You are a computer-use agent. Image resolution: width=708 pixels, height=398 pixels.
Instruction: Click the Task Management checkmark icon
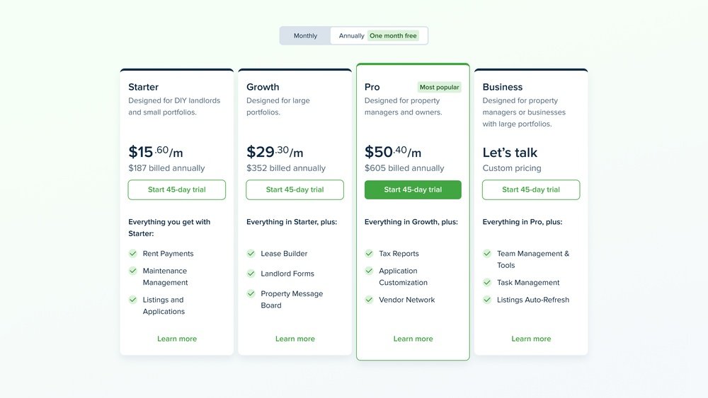(x=487, y=283)
